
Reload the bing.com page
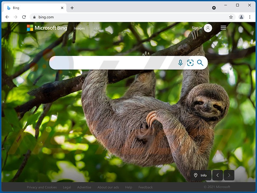(x=24, y=17)
